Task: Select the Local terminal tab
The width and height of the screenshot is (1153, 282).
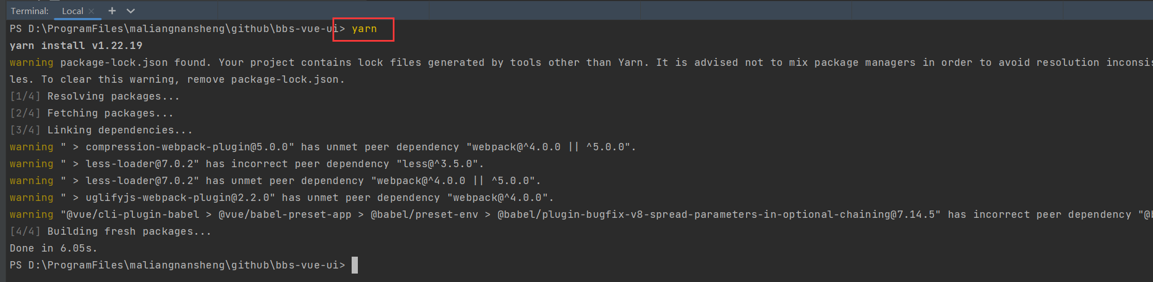Action: click(x=72, y=11)
